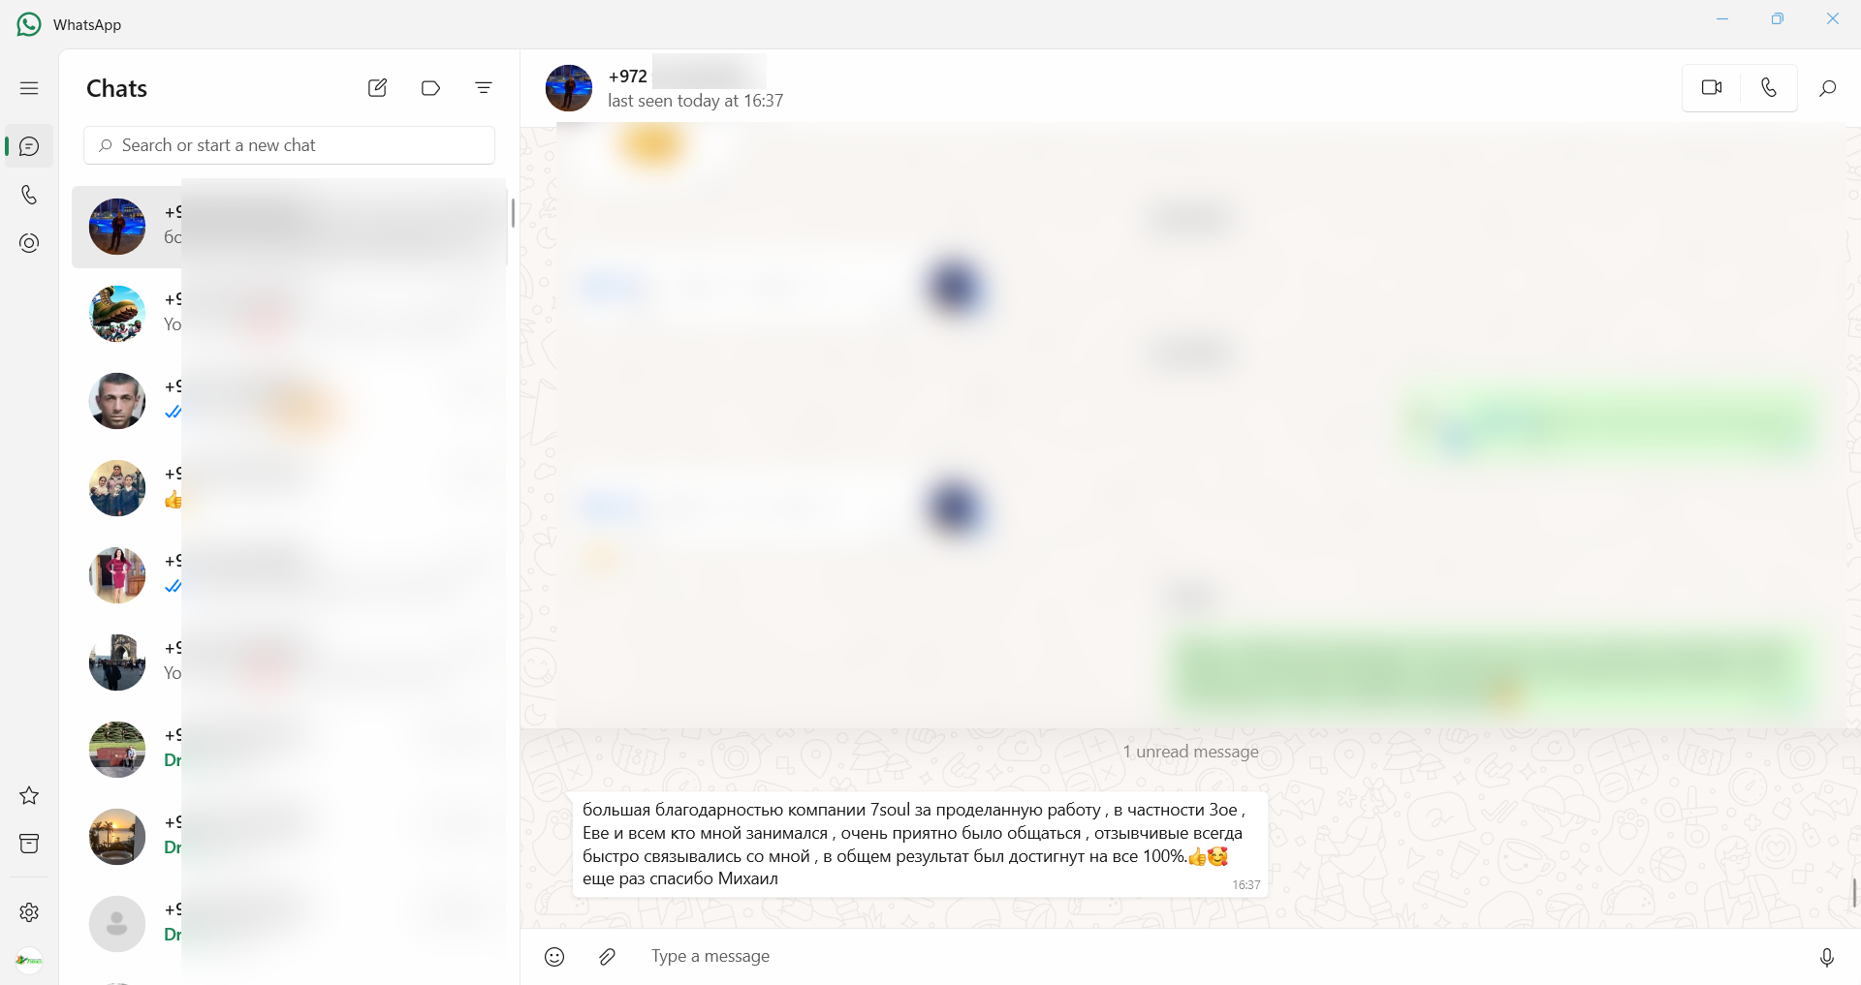Image resolution: width=1861 pixels, height=985 pixels.
Task: Open the hamburger navigation menu
Action: [29, 88]
